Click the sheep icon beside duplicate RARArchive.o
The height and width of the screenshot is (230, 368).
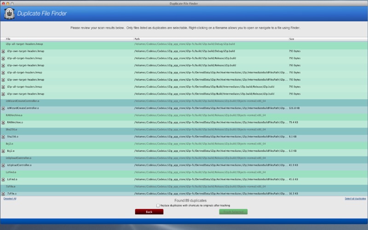(x=3, y=122)
